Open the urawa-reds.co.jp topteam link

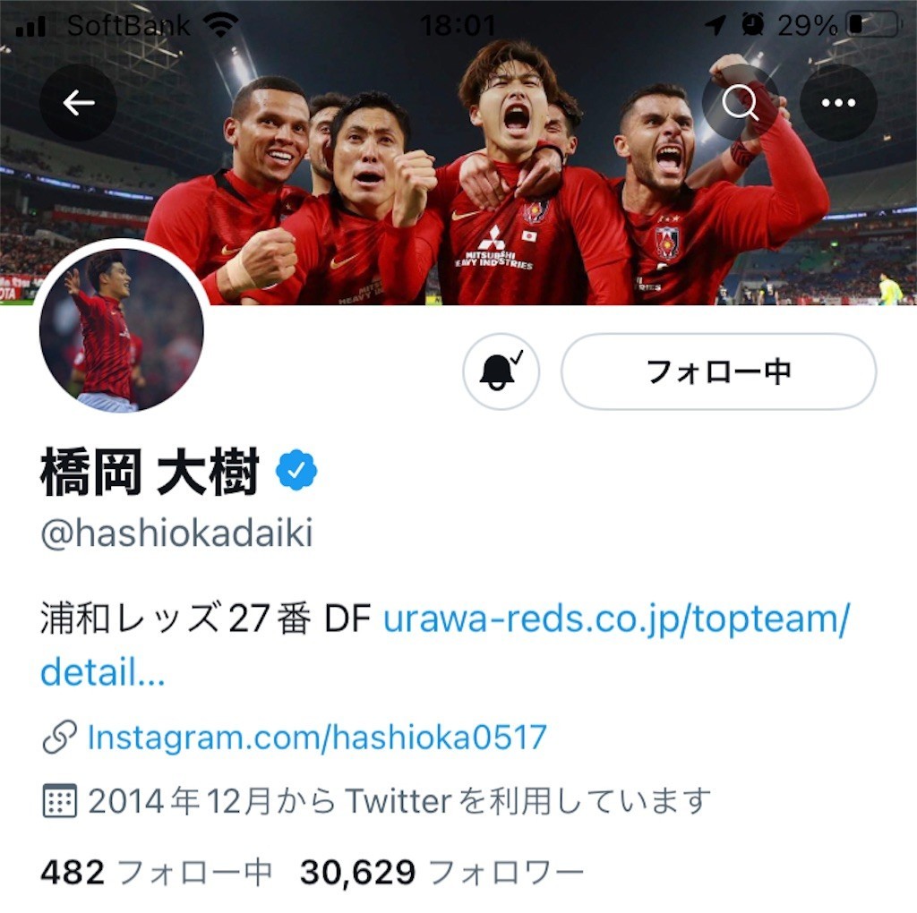coord(444,644)
